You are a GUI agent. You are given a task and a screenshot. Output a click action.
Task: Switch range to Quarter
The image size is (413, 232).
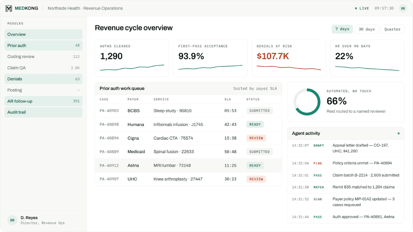[x=393, y=29]
